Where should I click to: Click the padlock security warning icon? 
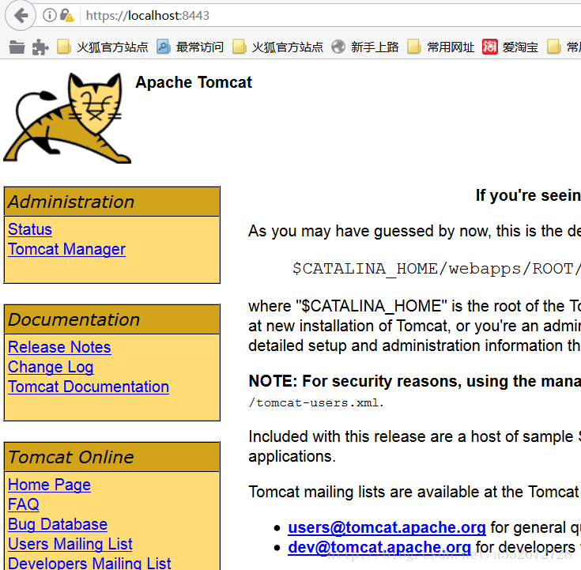tap(66, 16)
